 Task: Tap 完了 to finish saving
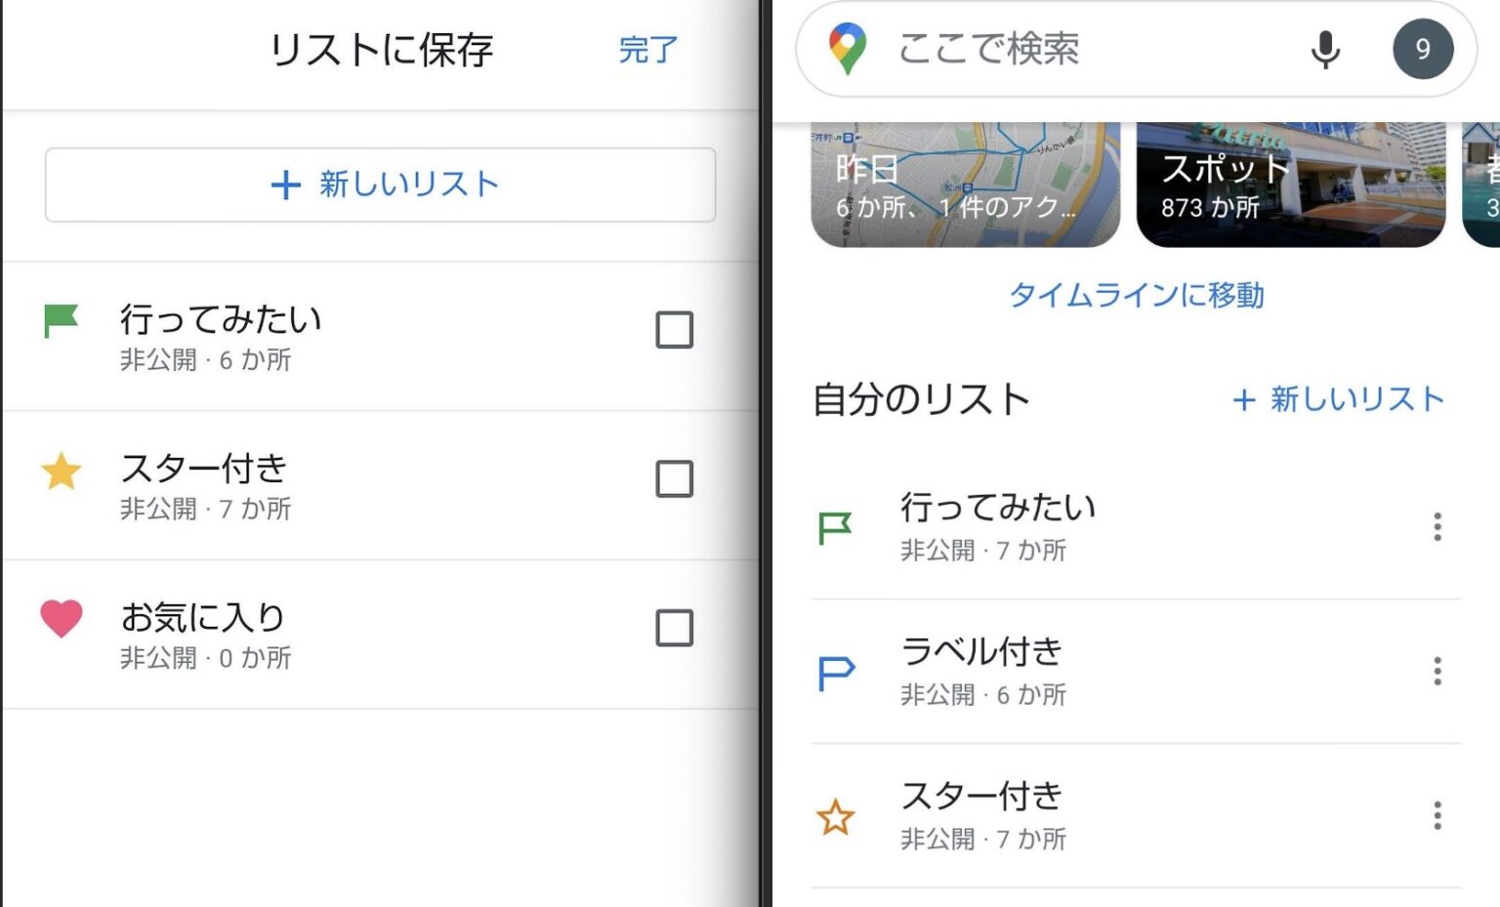coord(647,50)
